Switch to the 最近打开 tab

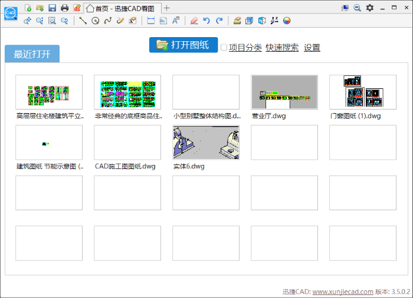[x=32, y=54]
